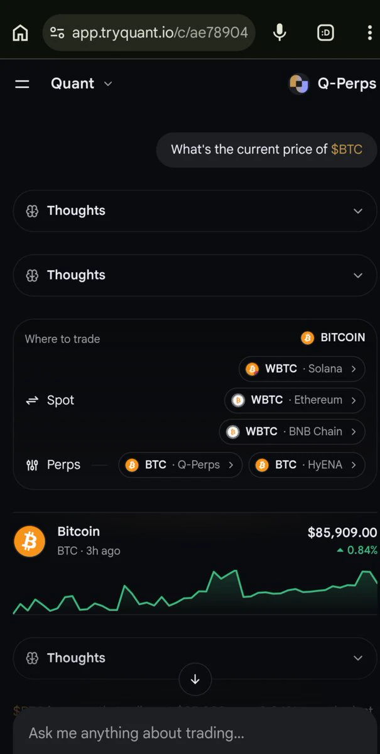The image size is (380, 754).
Task: Tap the $BTC ticker link in message
Action: [x=347, y=150]
